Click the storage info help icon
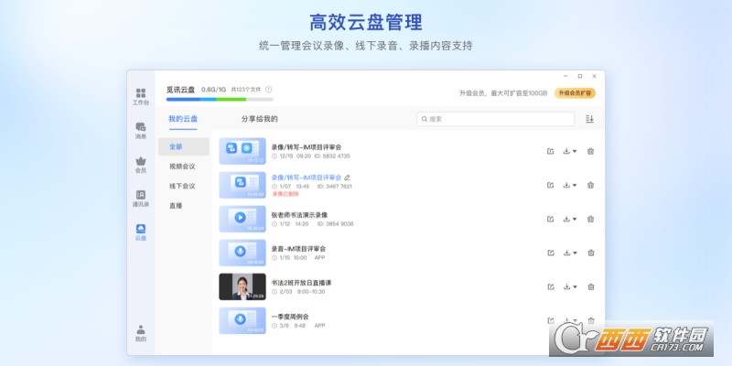This screenshot has width=732, height=366. [268, 90]
